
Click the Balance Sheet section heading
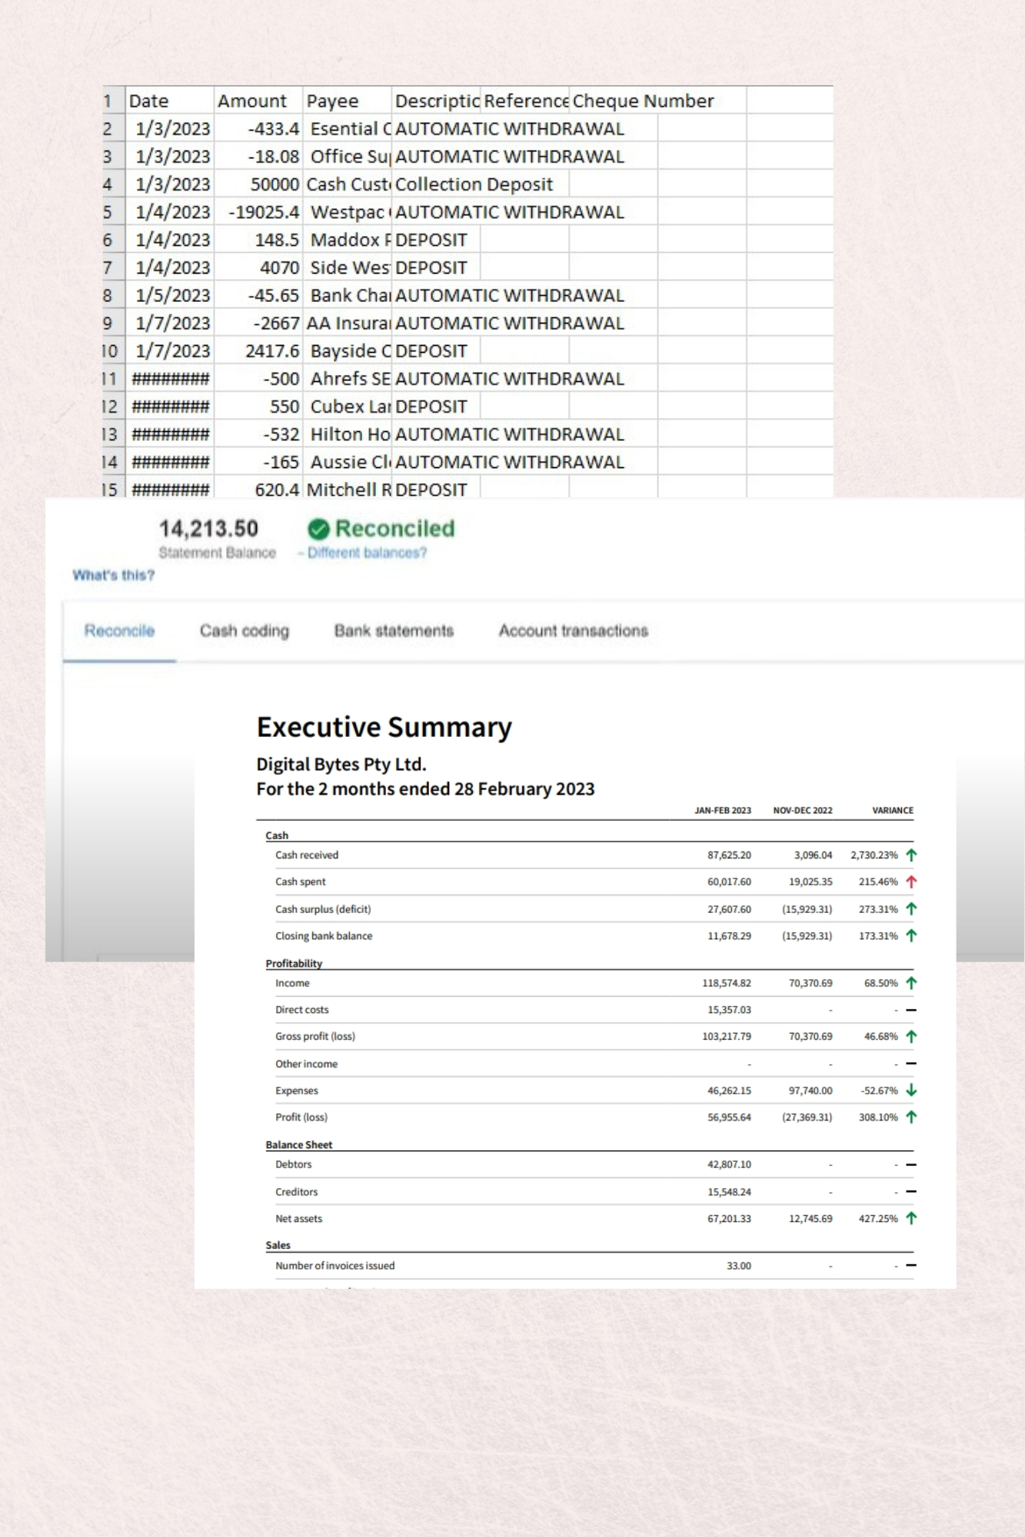point(299,1145)
